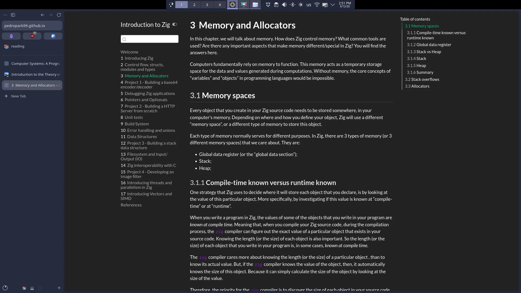This screenshot has height=293, width=521.
Task: Switch to books workspace in sidebar footer
Action: coord(24,288)
